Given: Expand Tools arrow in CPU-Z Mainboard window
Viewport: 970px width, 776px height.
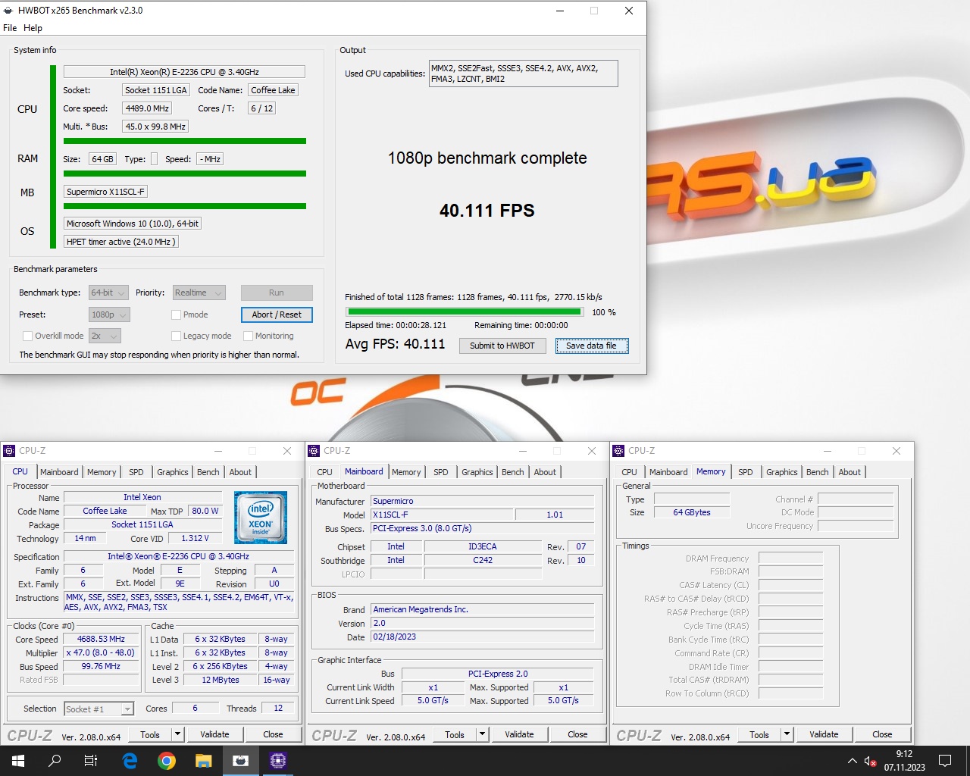Looking at the screenshot, I should coord(482,734).
